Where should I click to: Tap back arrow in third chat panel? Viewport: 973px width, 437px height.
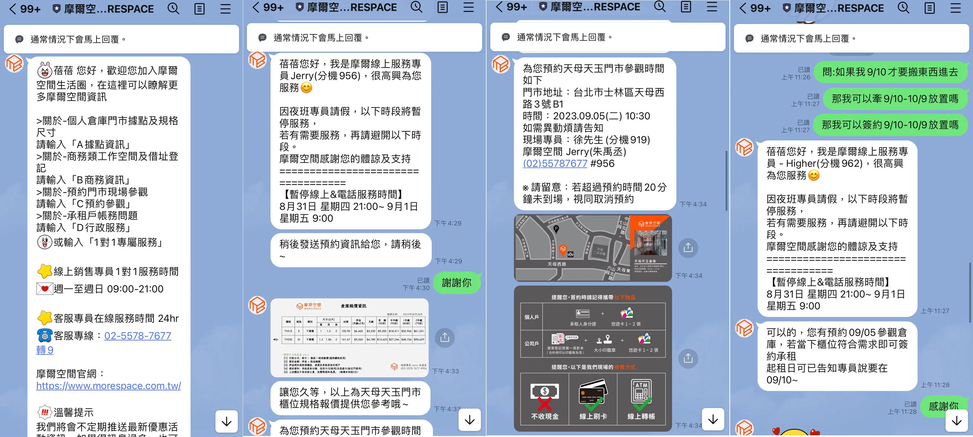(499, 6)
